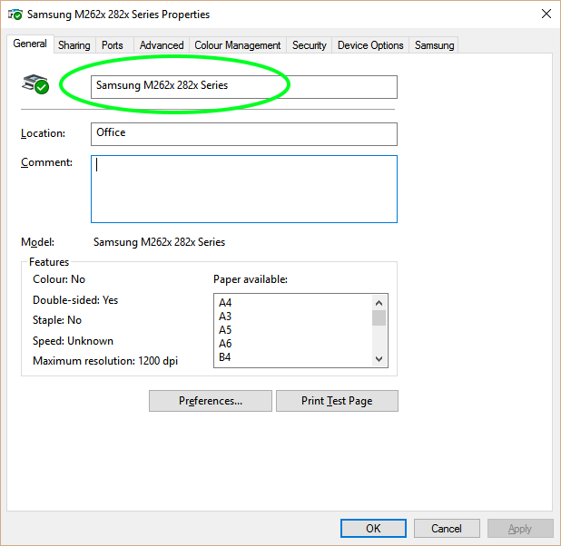Select A3 in the Paper available list
This screenshot has width=561, height=546.
pos(225,317)
